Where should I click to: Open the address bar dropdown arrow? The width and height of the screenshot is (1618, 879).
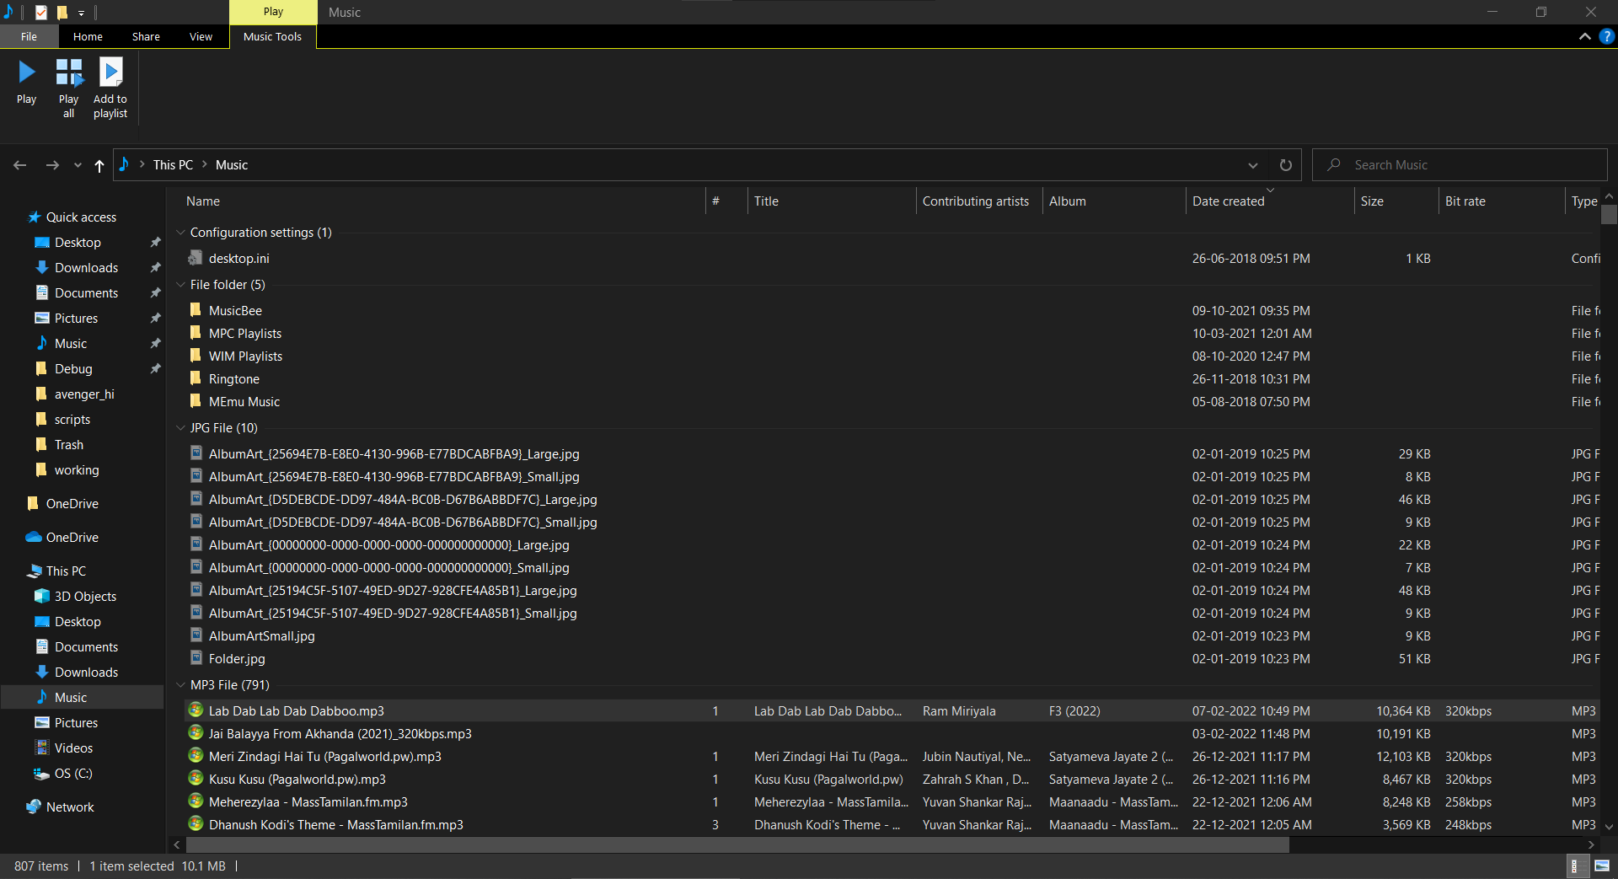pyautogui.click(x=1253, y=165)
